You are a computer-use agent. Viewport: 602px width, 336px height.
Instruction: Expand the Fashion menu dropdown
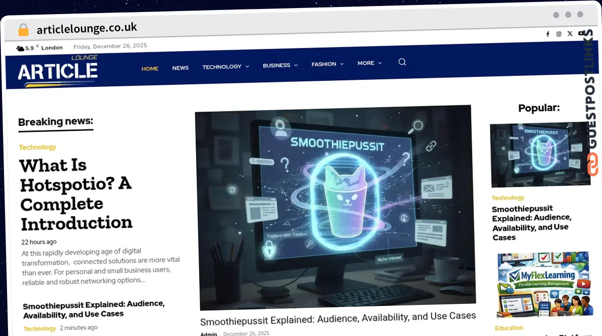point(327,64)
